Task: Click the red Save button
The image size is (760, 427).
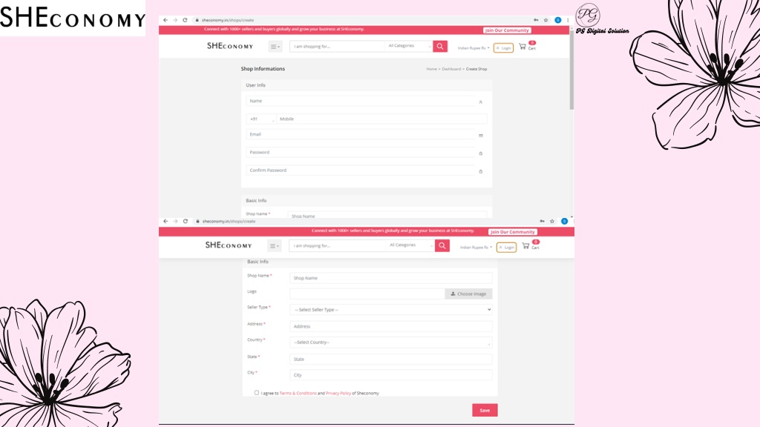Action: tap(485, 410)
